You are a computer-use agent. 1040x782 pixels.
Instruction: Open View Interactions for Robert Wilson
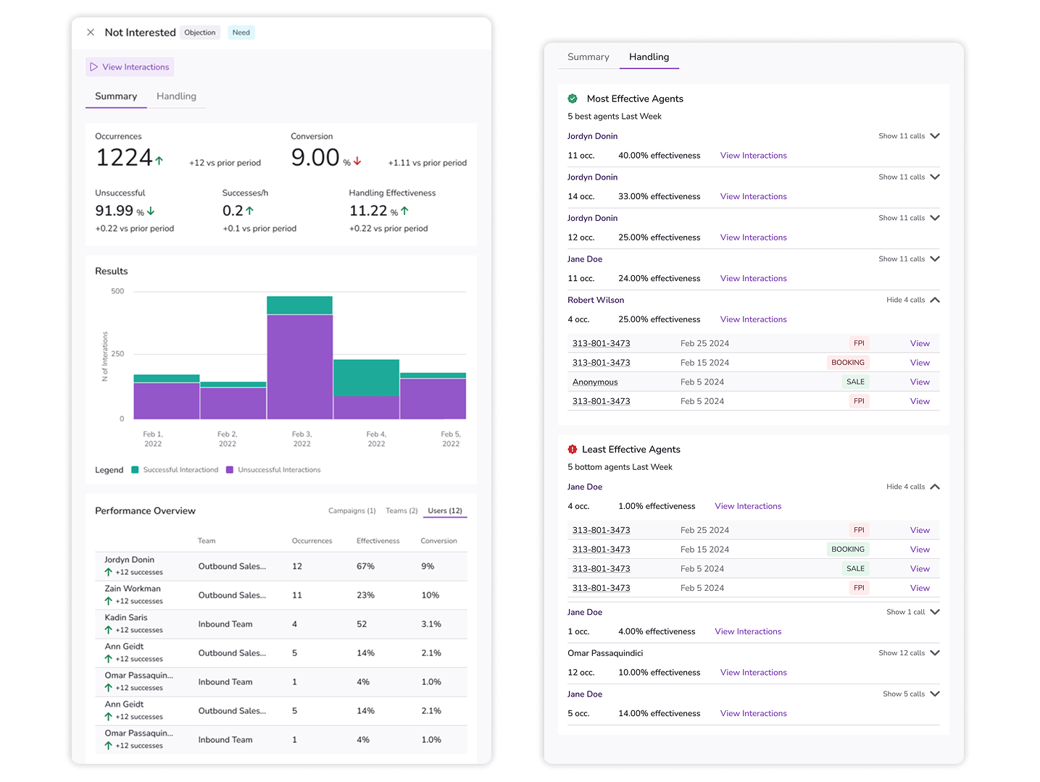[x=754, y=319]
